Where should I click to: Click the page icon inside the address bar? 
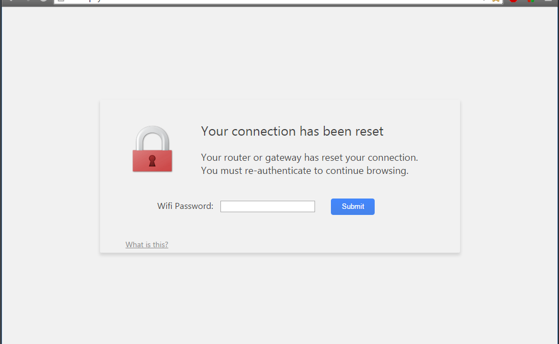click(x=61, y=1)
